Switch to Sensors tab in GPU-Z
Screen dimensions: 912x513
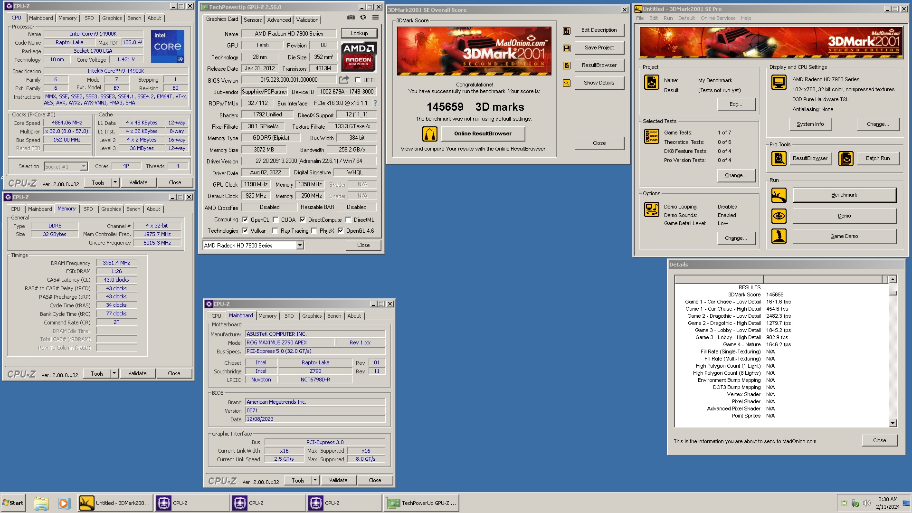pyautogui.click(x=253, y=20)
